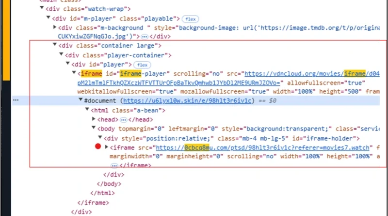Select scrolling="no" on iframe-player line
This screenshot has width=388, height=216.
(x=198, y=74)
